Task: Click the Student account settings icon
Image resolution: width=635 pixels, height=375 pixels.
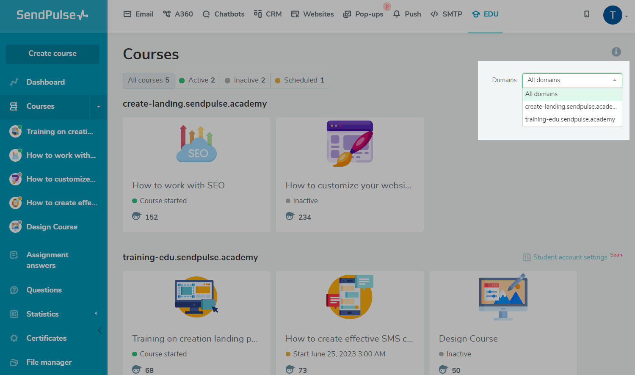Action: (x=527, y=257)
